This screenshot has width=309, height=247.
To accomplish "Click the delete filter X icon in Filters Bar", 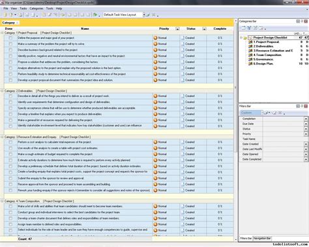I will 280,113.
